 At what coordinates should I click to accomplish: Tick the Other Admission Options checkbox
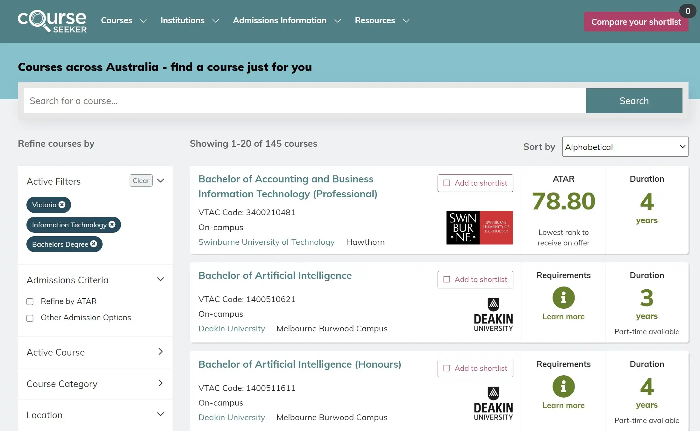(30, 318)
